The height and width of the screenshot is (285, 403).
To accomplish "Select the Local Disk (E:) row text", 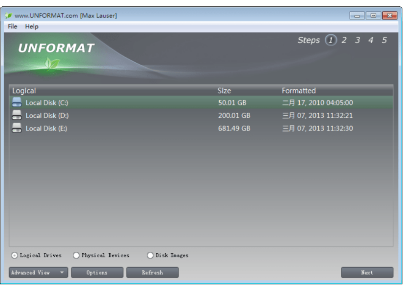I will tap(47, 129).
